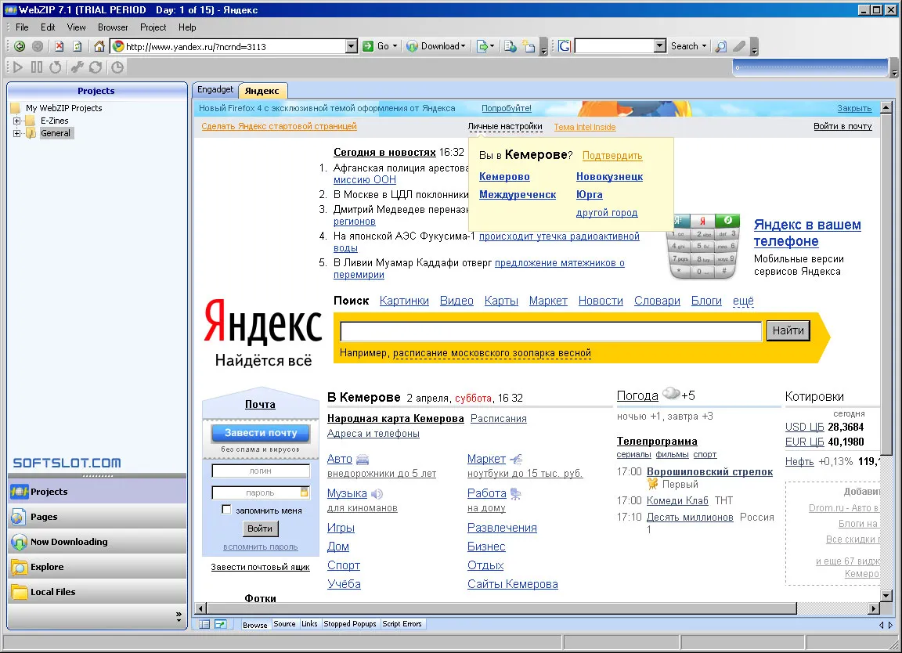902x653 pixels.
Task: Open the Project menu
Action: 153,27
